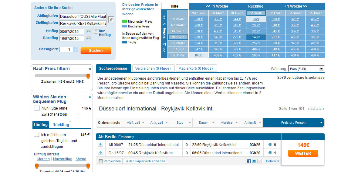Share the Air Berlin flight on Facebook
Screen dimensions: 348x172
(249, 161)
